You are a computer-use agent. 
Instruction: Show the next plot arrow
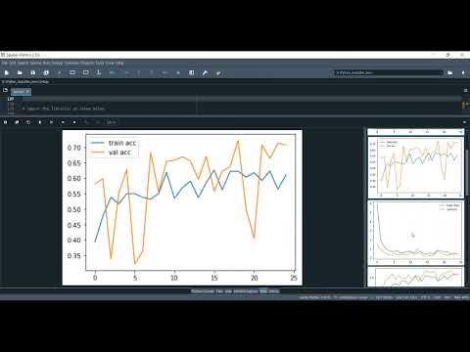(74, 122)
